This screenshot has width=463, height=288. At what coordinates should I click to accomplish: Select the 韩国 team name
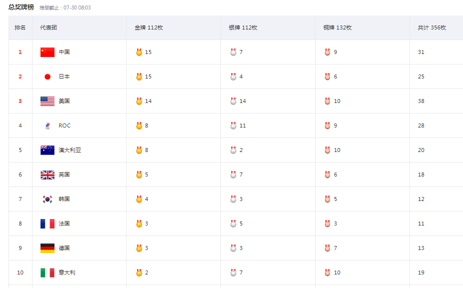pyautogui.click(x=64, y=199)
